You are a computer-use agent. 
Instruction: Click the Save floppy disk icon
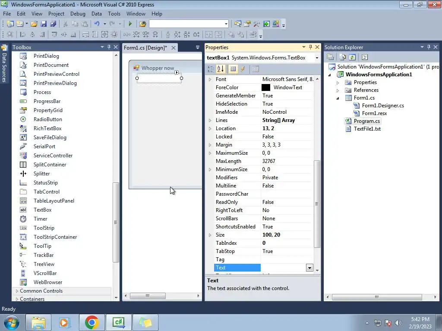click(x=44, y=24)
